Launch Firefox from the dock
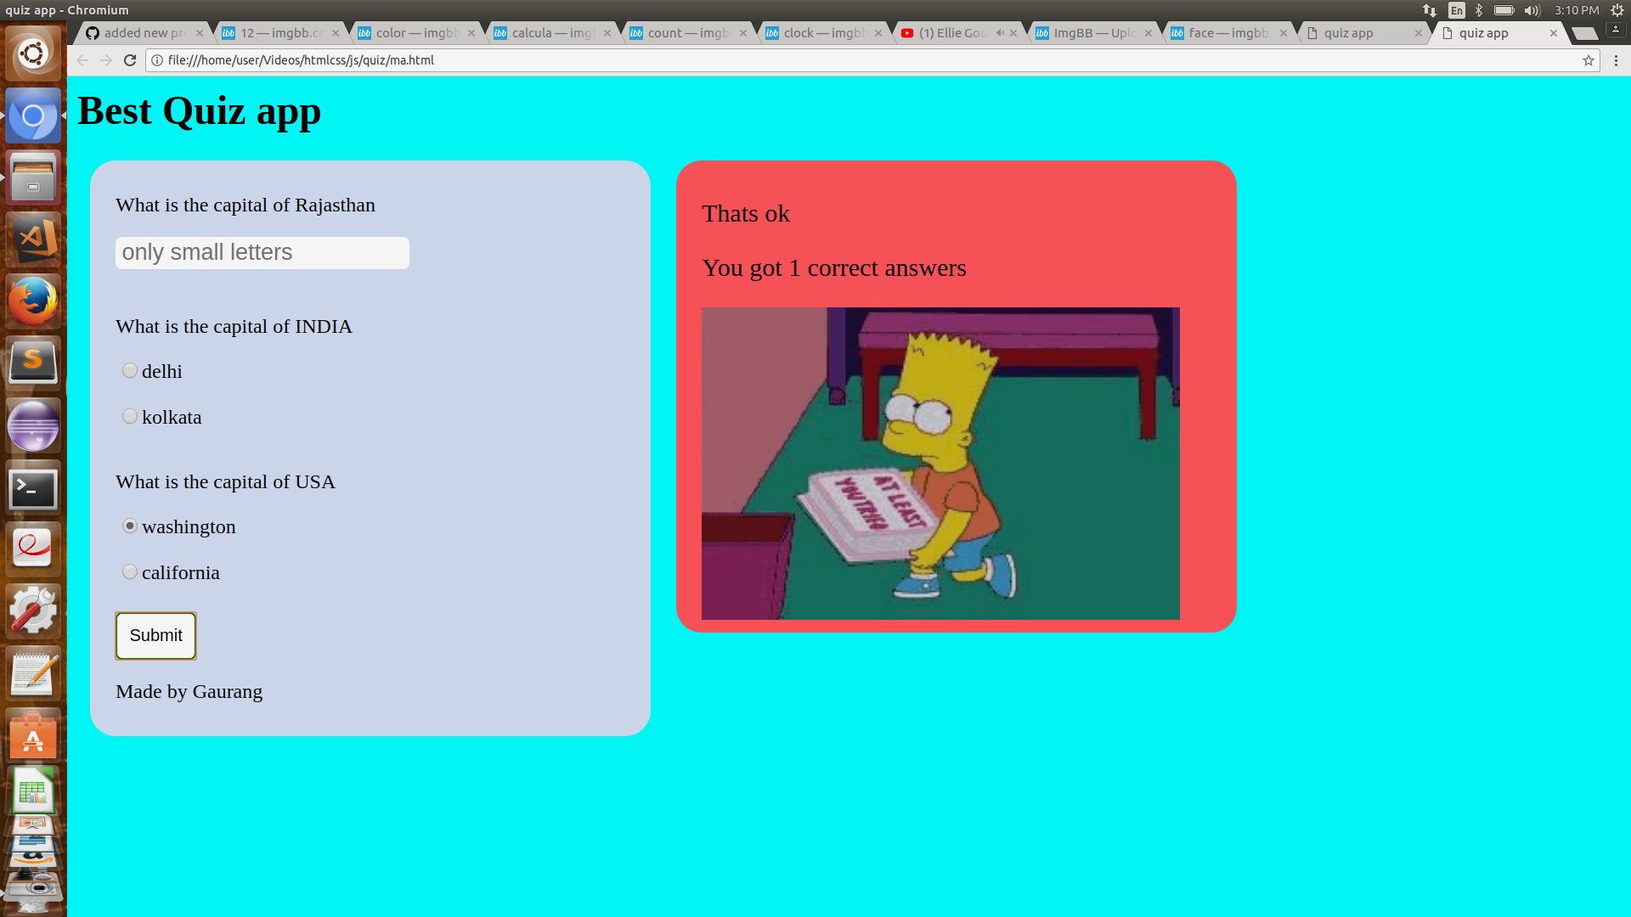The height and width of the screenshot is (917, 1631). [33, 301]
